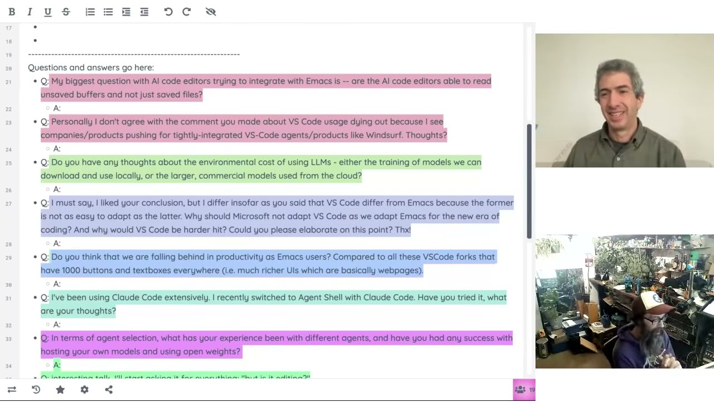
Task: Insert an ordered numbered list
Action: [x=90, y=12]
